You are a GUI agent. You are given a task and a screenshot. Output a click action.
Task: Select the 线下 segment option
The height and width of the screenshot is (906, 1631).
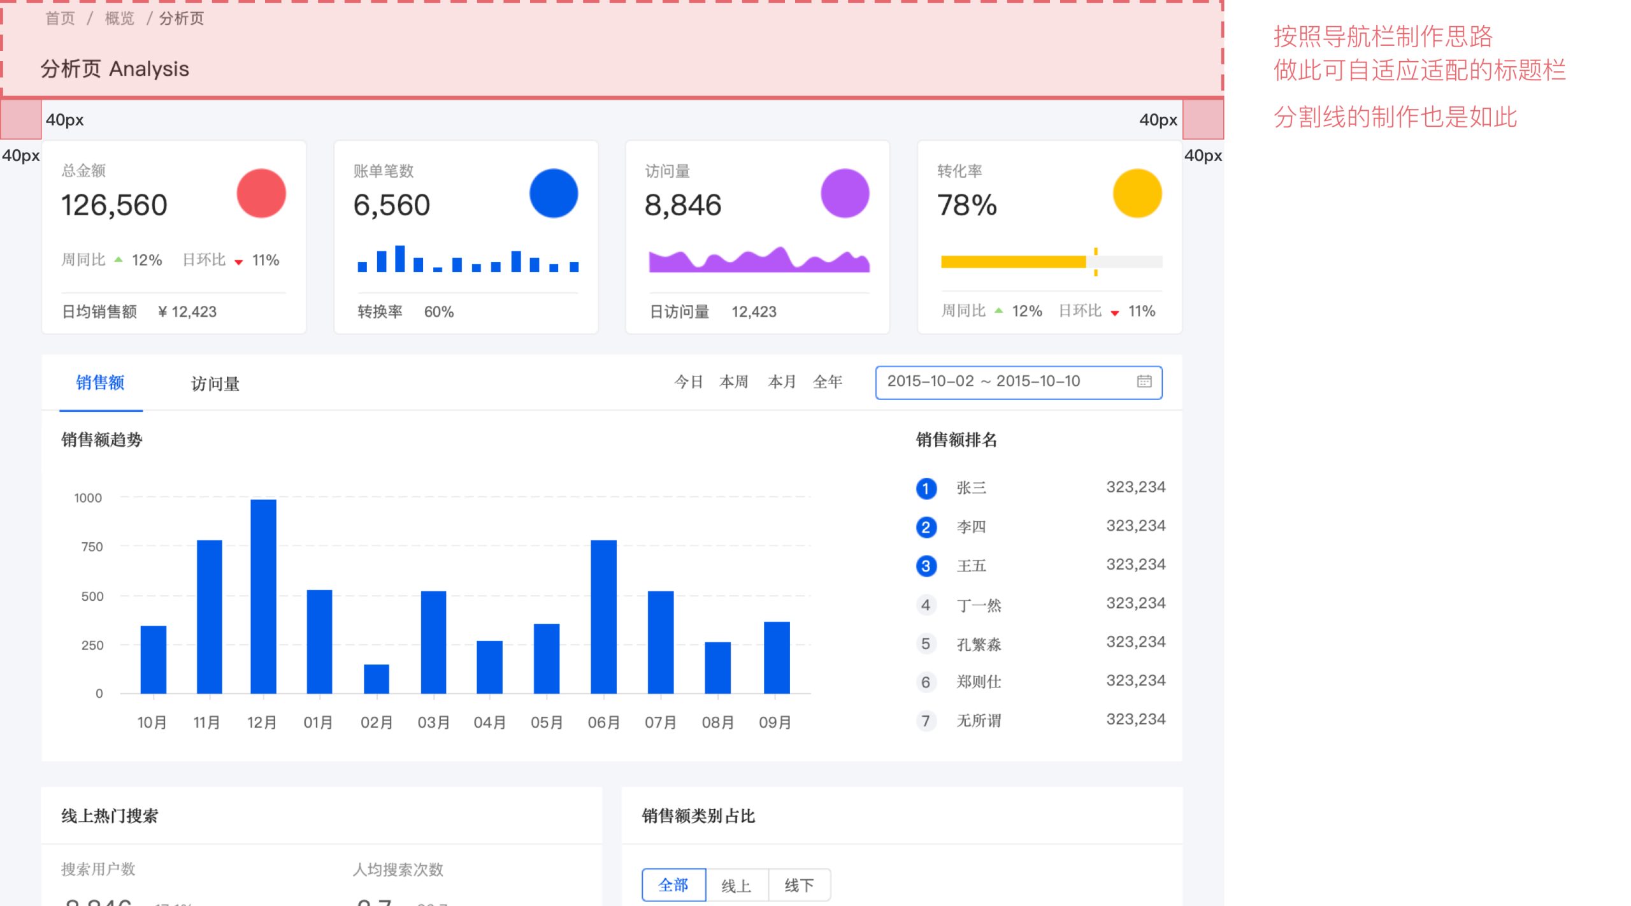[x=799, y=885]
